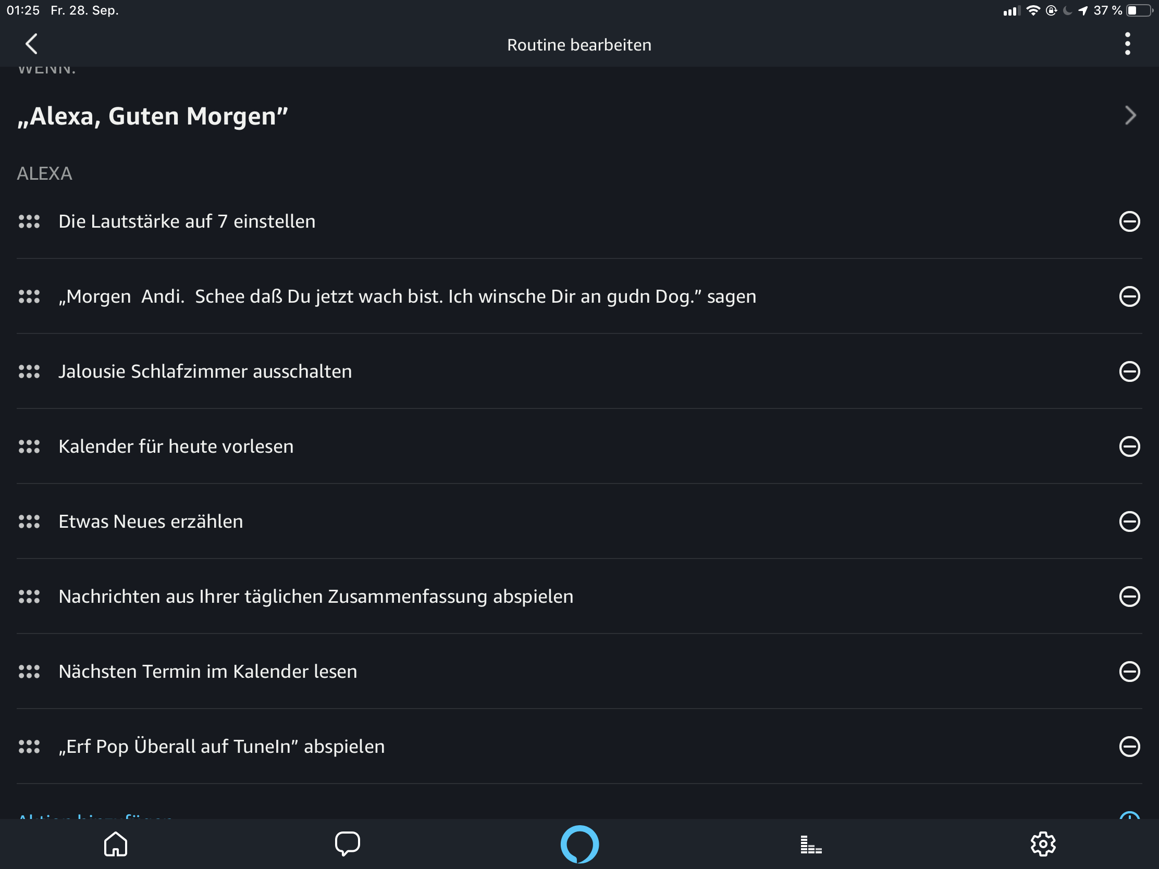Delete the Nachrichten Zusammenfassung action

1129,596
